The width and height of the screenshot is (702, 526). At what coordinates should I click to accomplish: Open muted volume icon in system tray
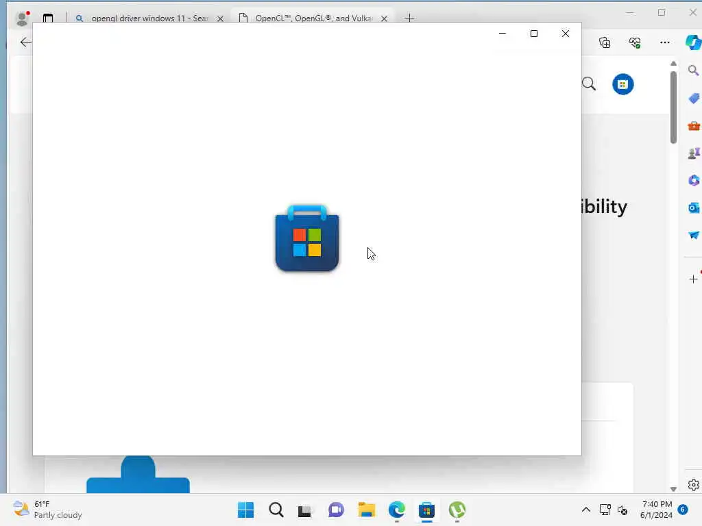622,510
